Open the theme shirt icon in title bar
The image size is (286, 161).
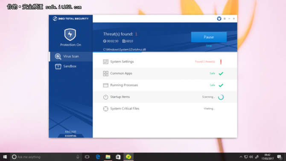pyautogui.click(x=219, y=19)
